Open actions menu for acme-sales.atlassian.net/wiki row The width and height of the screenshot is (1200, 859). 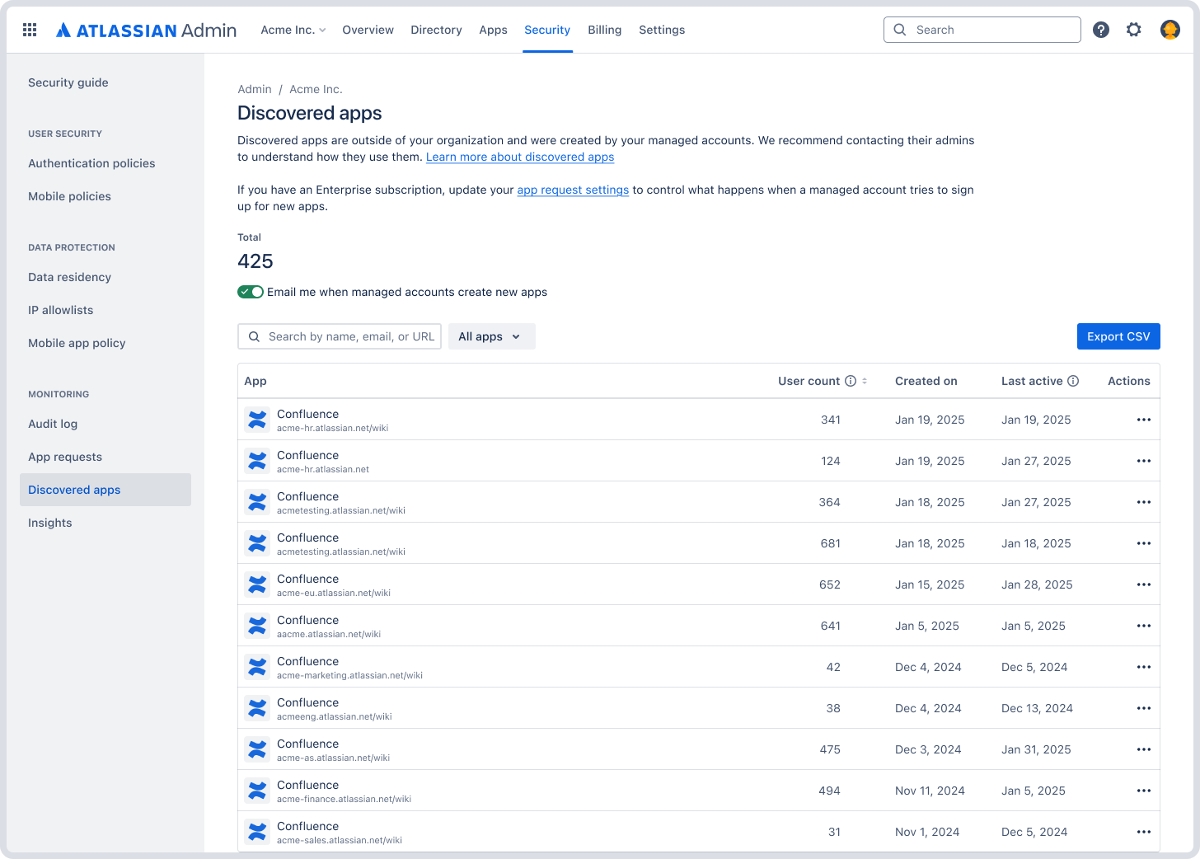pyautogui.click(x=1144, y=832)
